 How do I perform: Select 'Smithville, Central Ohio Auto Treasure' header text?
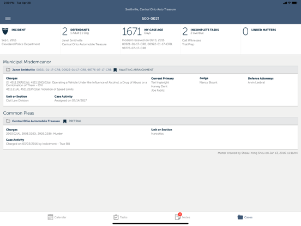[150, 9]
